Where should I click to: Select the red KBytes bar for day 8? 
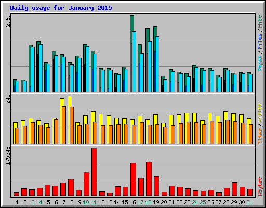(x=71, y=187)
